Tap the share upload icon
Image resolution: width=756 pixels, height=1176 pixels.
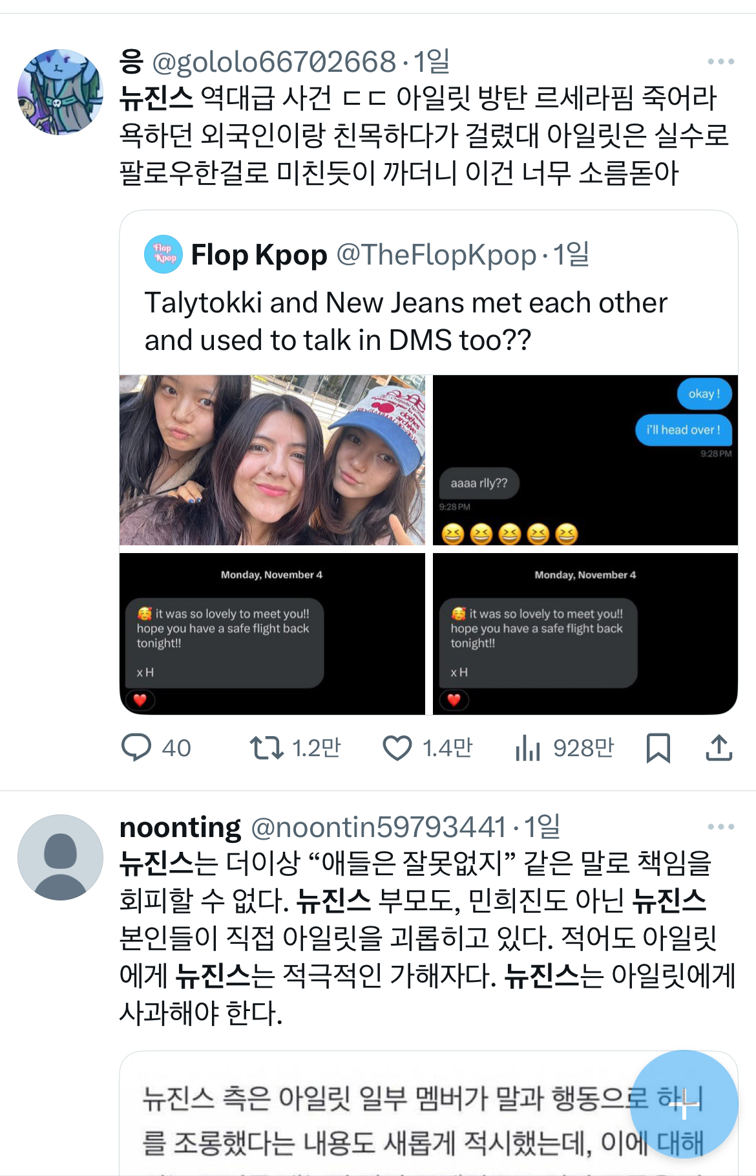click(x=719, y=748)
